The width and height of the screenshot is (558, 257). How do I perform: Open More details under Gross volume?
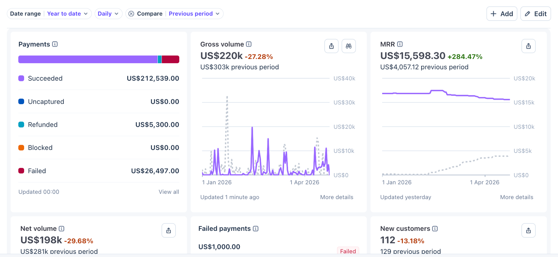click(337, 197)
